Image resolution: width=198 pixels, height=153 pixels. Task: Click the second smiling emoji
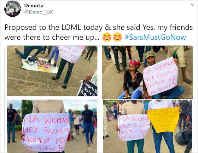click(x=117, y=37)
